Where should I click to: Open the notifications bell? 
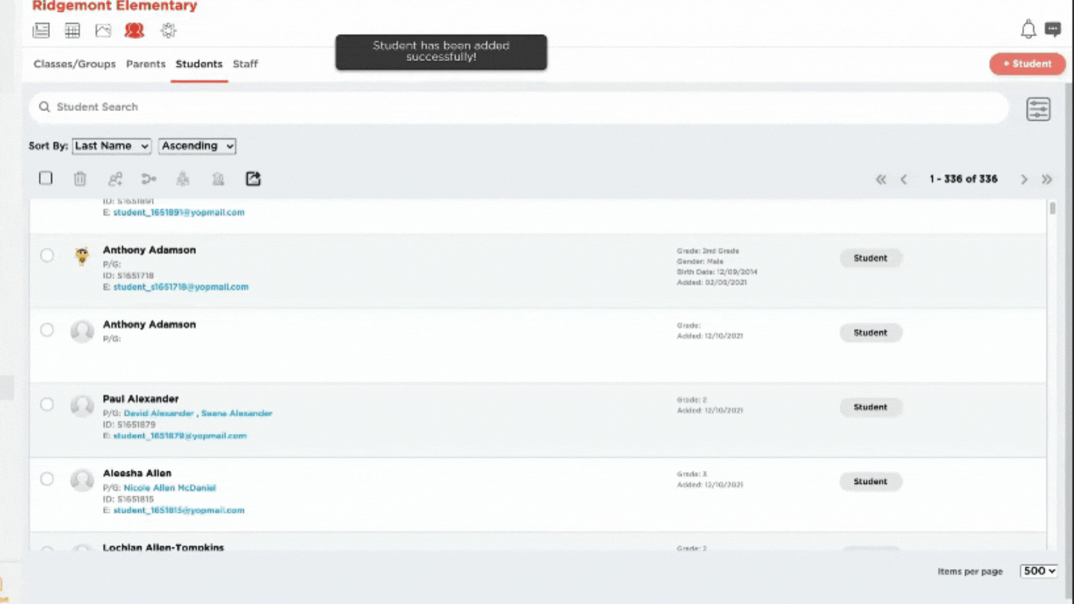(x=1028, y=30)
